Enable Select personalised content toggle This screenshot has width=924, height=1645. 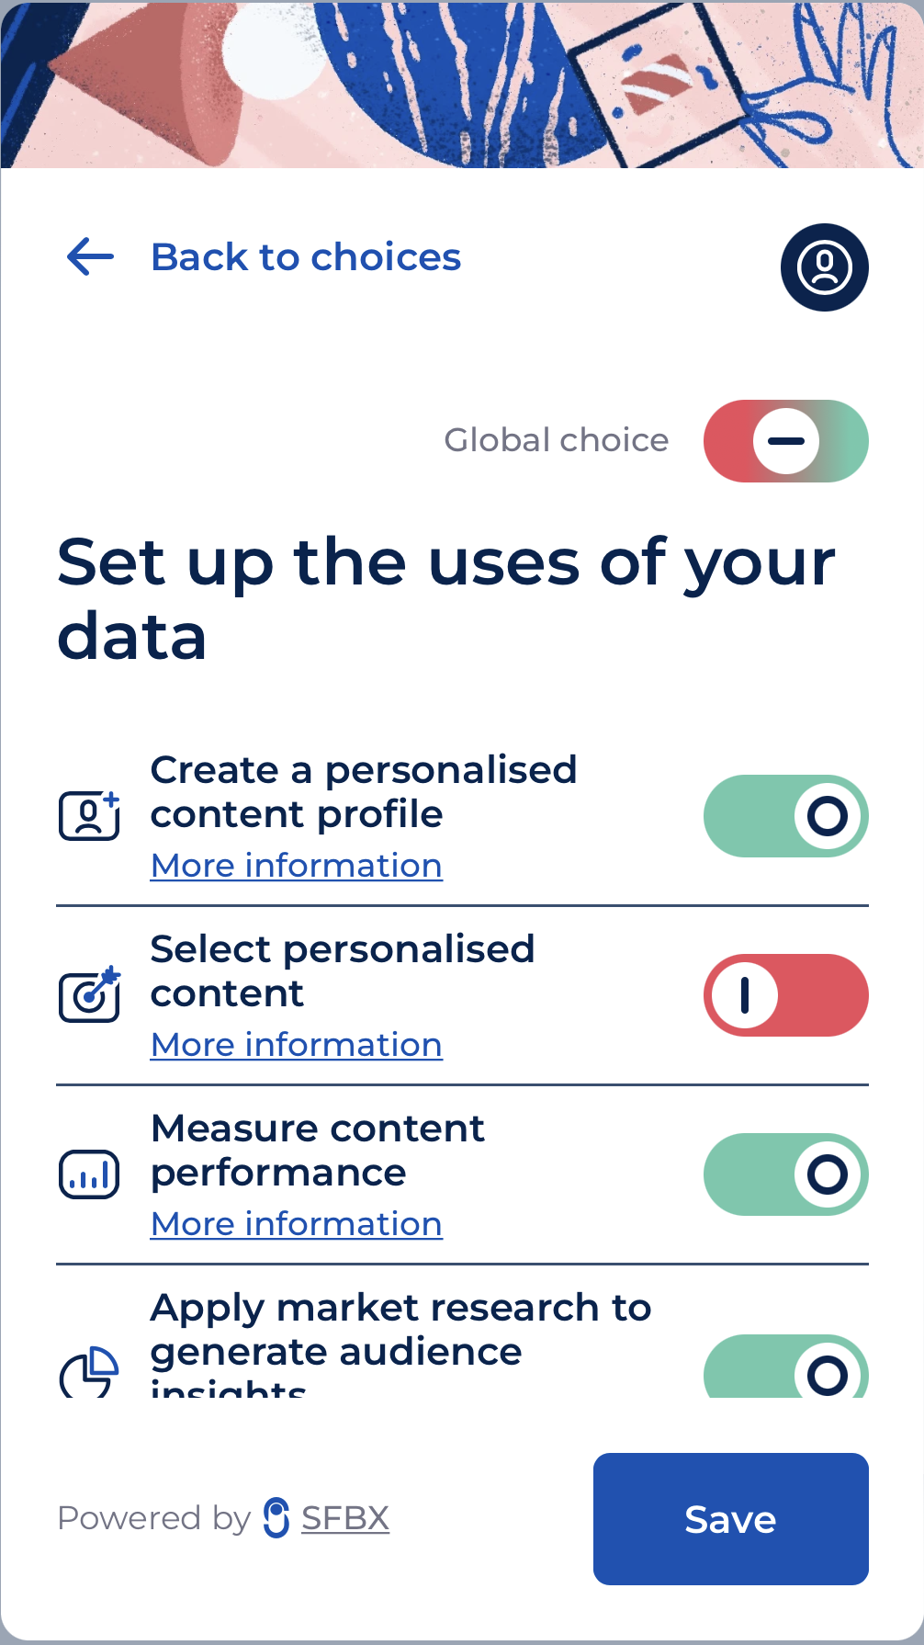click(x=785, y=995)
